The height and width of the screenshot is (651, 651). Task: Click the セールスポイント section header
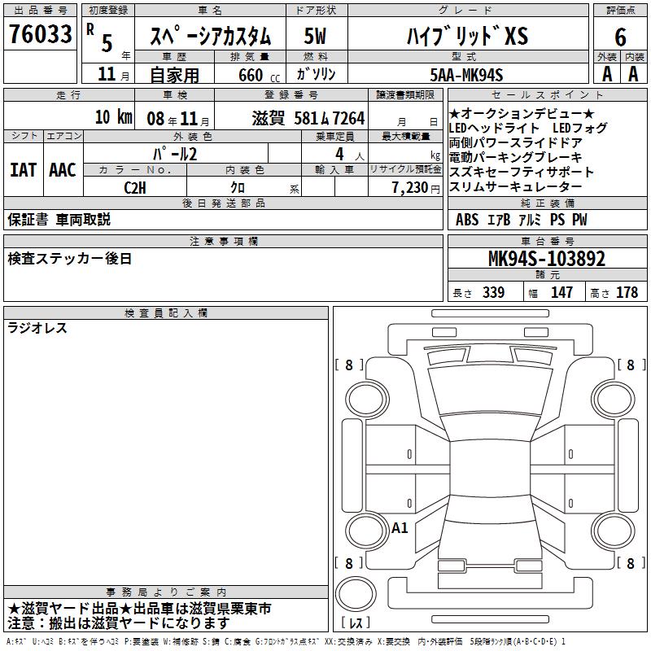click(548, 95)
